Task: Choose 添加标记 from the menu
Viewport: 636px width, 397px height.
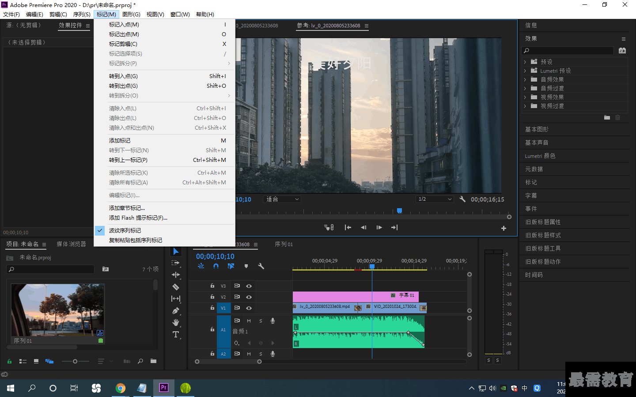Action: point(164,140)
